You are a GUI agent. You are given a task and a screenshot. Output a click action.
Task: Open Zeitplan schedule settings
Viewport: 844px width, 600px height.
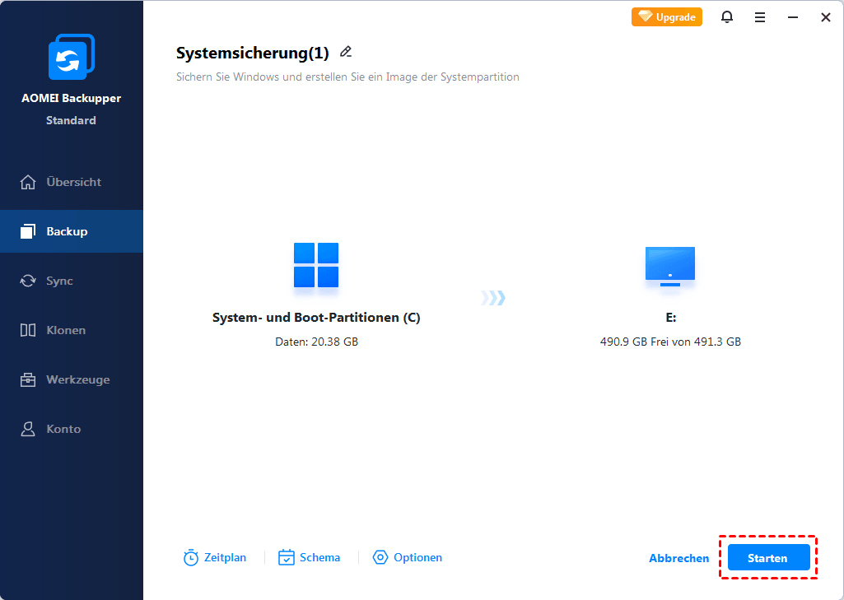[215, 558]
